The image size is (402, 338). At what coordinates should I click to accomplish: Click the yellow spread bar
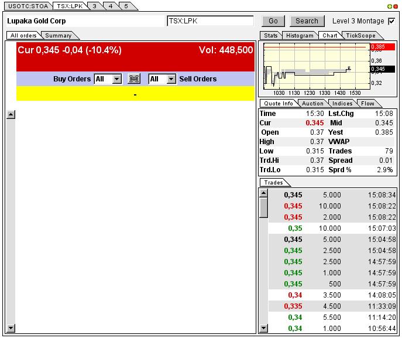click(135, 93)
